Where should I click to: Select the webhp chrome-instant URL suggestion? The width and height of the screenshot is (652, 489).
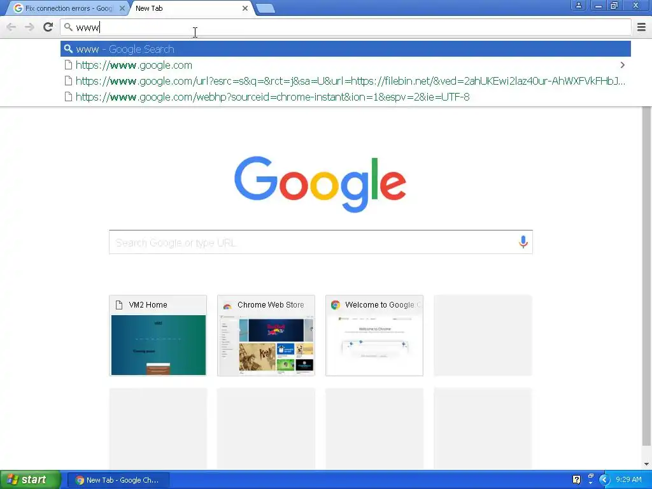pyautogui.click(x=346, y=97)
